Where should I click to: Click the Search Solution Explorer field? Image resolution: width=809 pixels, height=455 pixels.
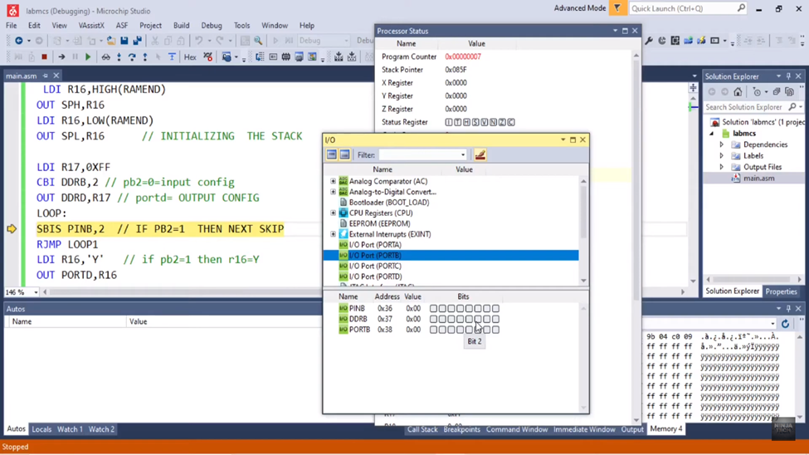click(x=744, y=107)
